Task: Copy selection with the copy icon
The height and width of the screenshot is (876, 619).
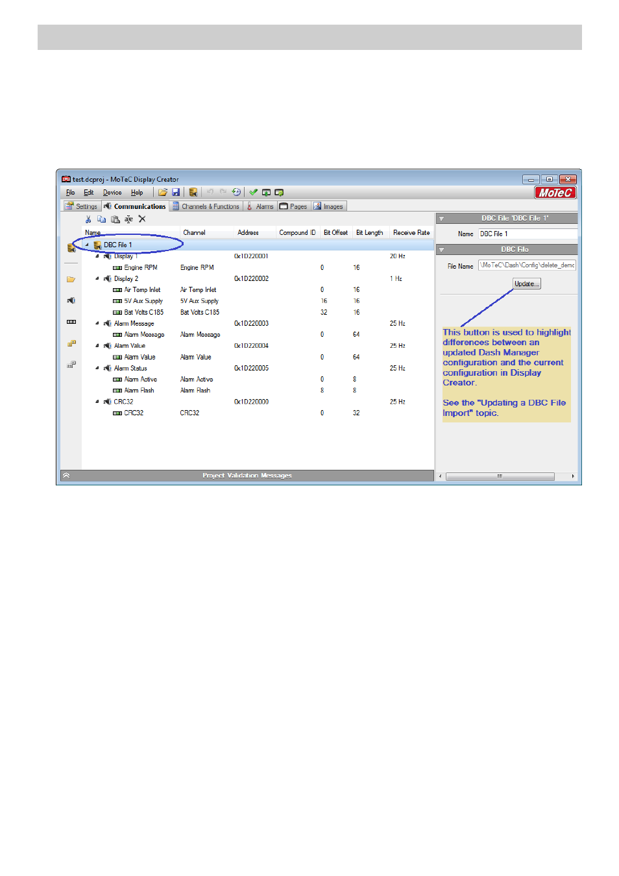Action: click(x=101, y=219)
